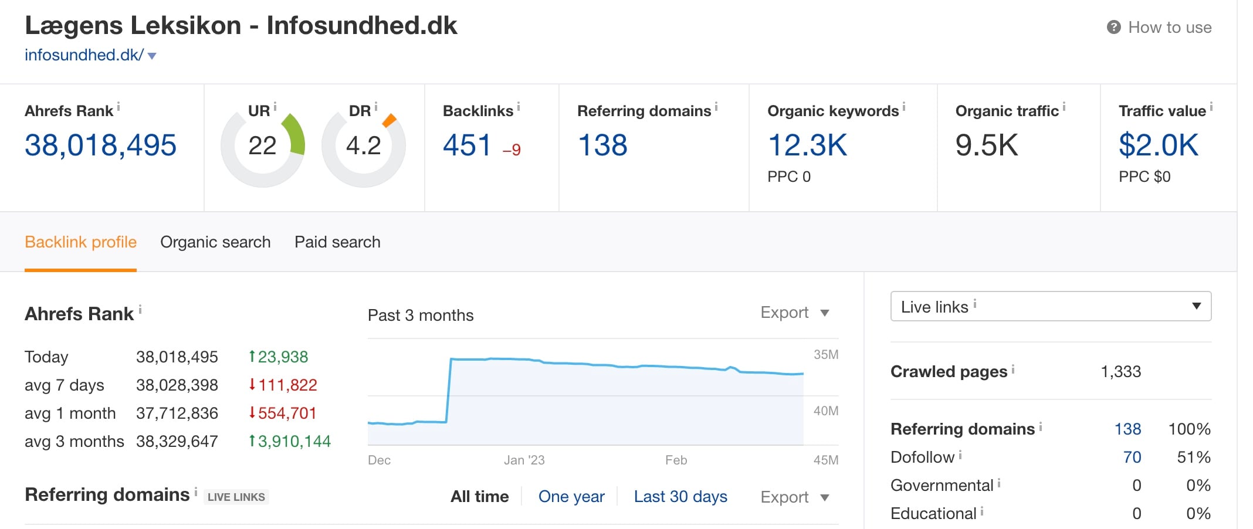
Task: Click info icon next to Educational label
Action: [982, 511]
